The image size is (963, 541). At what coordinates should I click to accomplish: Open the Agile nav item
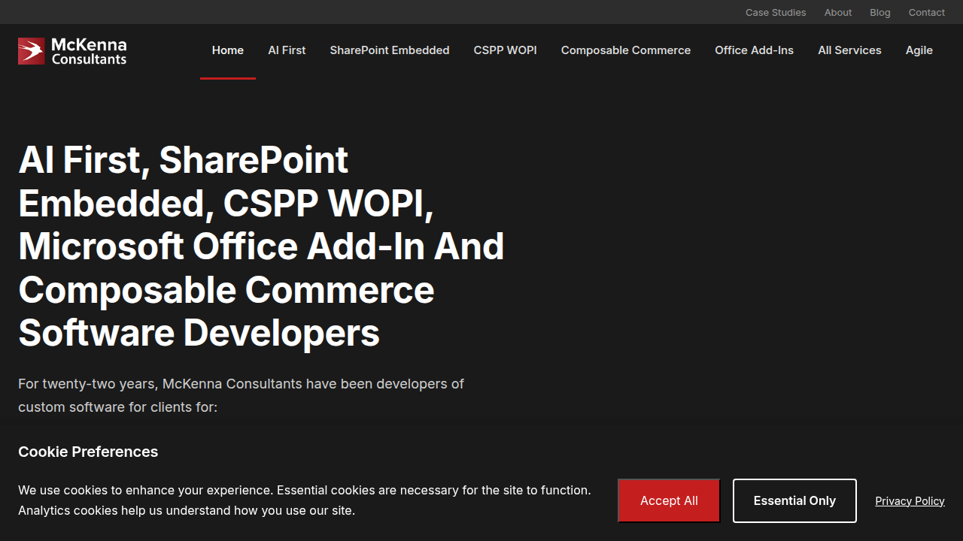coord(919,50)
